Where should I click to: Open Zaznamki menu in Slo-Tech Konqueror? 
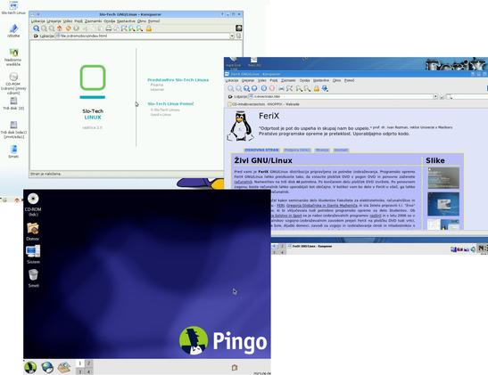coord(94,21)
